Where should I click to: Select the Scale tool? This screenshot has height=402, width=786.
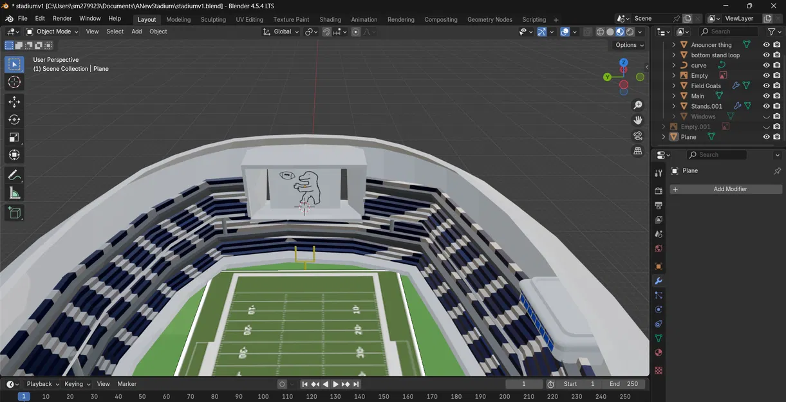(x=14, y=137)
